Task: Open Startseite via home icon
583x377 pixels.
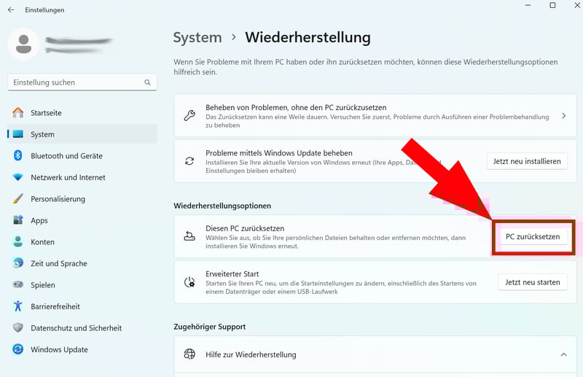Action: tap(18, 113)
